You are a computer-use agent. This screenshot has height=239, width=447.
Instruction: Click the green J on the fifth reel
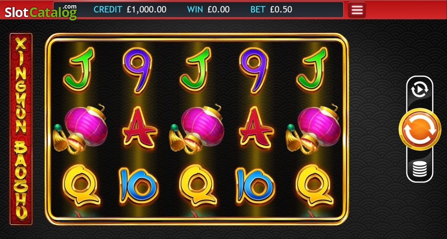click(312, 71)
